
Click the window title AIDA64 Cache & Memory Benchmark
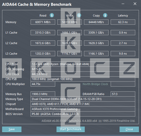click(x=37, y=4)
